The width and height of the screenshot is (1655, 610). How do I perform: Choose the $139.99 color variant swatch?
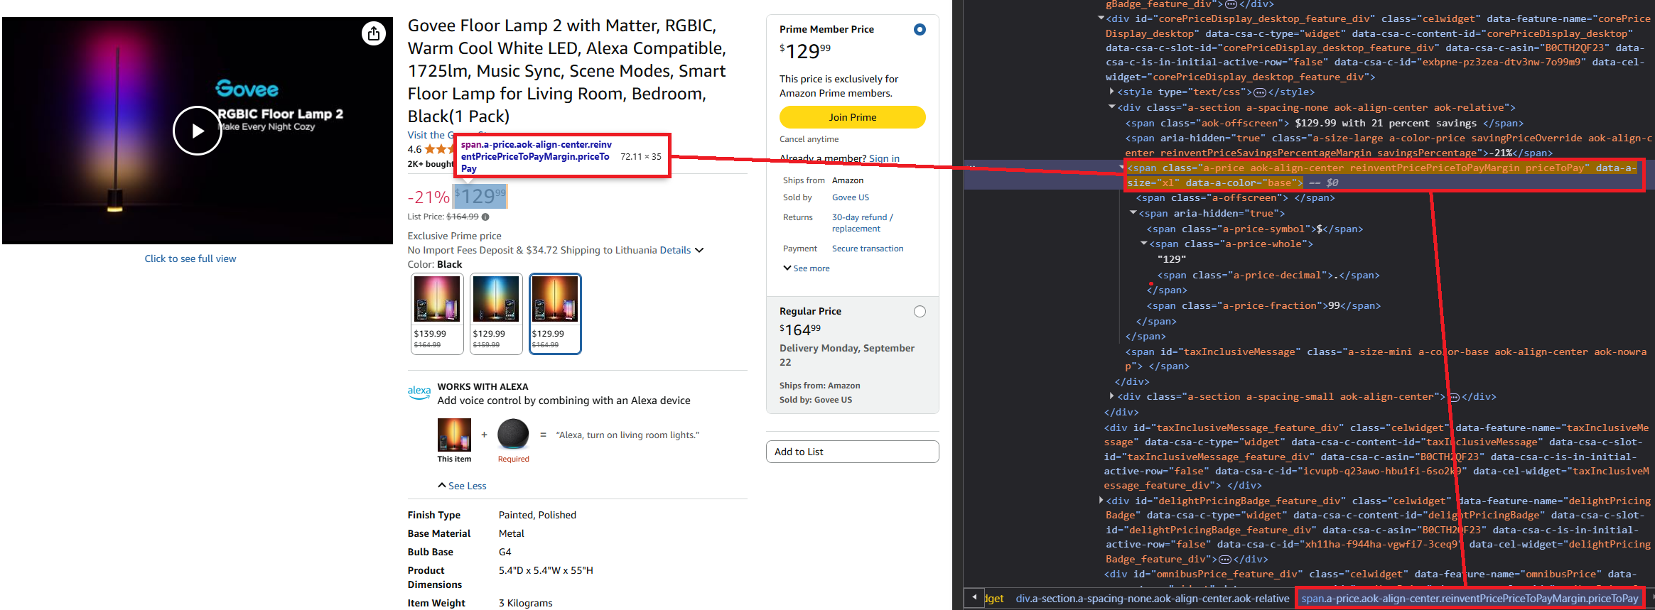click(x=437, y=313)
